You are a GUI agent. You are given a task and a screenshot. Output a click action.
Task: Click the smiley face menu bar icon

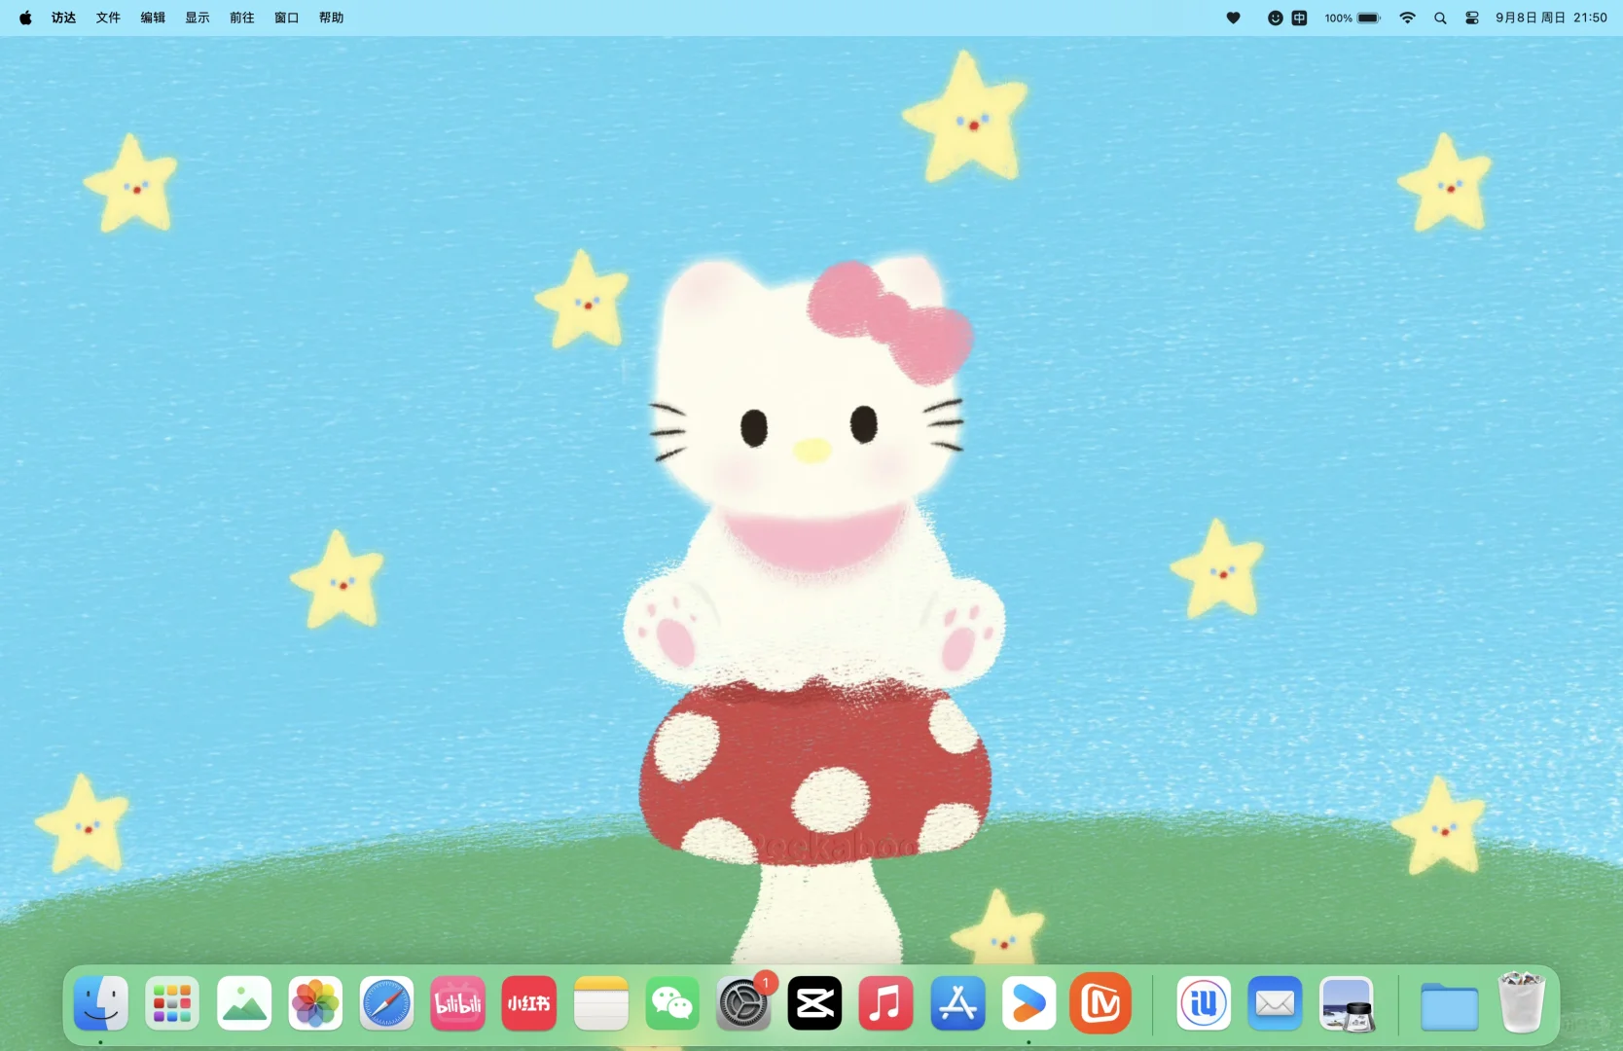(x=1275, y=18)
